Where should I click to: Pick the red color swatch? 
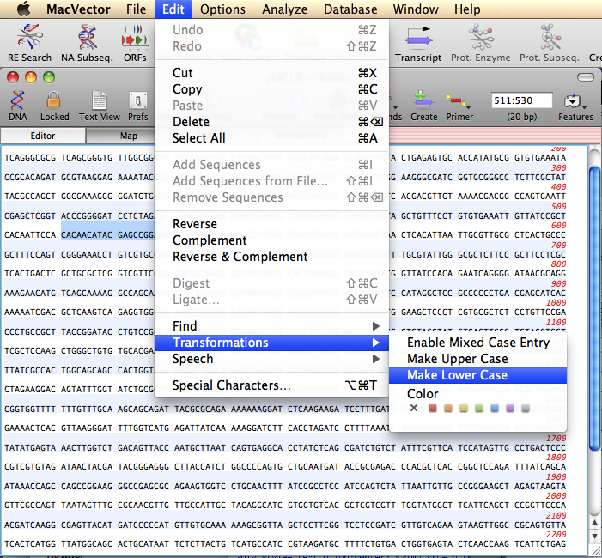(434, 409)
